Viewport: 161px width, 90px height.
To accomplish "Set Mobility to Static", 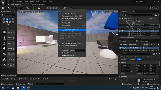I will tap(139, 74).
